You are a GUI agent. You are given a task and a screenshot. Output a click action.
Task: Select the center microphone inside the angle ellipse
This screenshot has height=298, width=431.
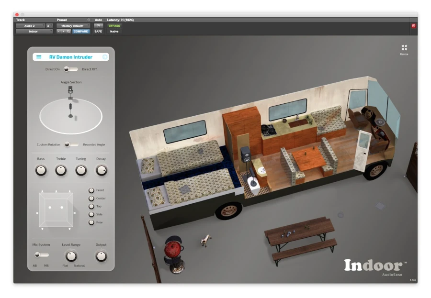(x=70, y=110)
